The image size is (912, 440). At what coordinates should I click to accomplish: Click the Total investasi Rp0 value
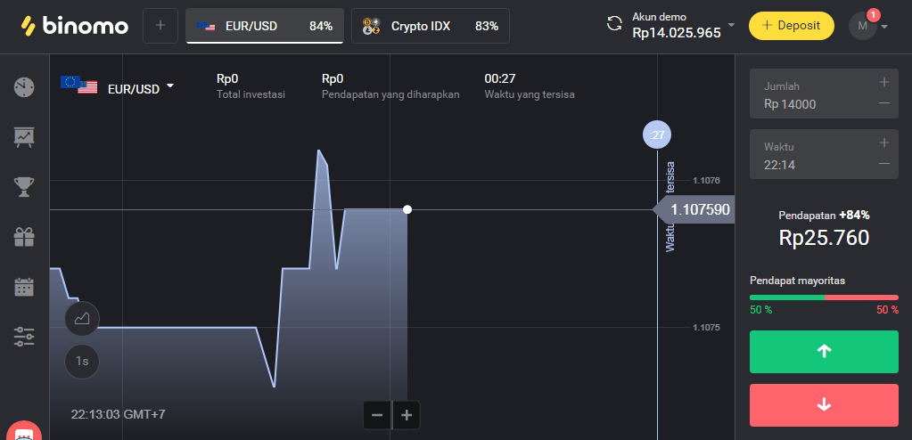click(x=227, y=78)
